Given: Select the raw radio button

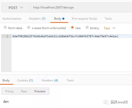Looking at the screenshot, I should [72, 27].
